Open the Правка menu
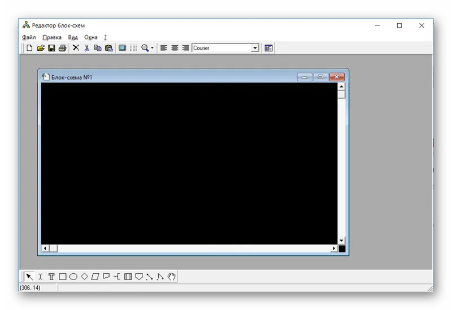This screenshot has height=310, width=452. point(52,37)
